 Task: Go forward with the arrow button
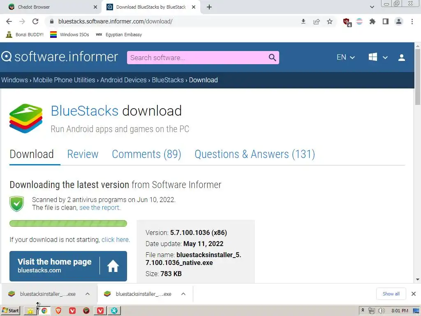pyautogui.click(x=22, y=21)
